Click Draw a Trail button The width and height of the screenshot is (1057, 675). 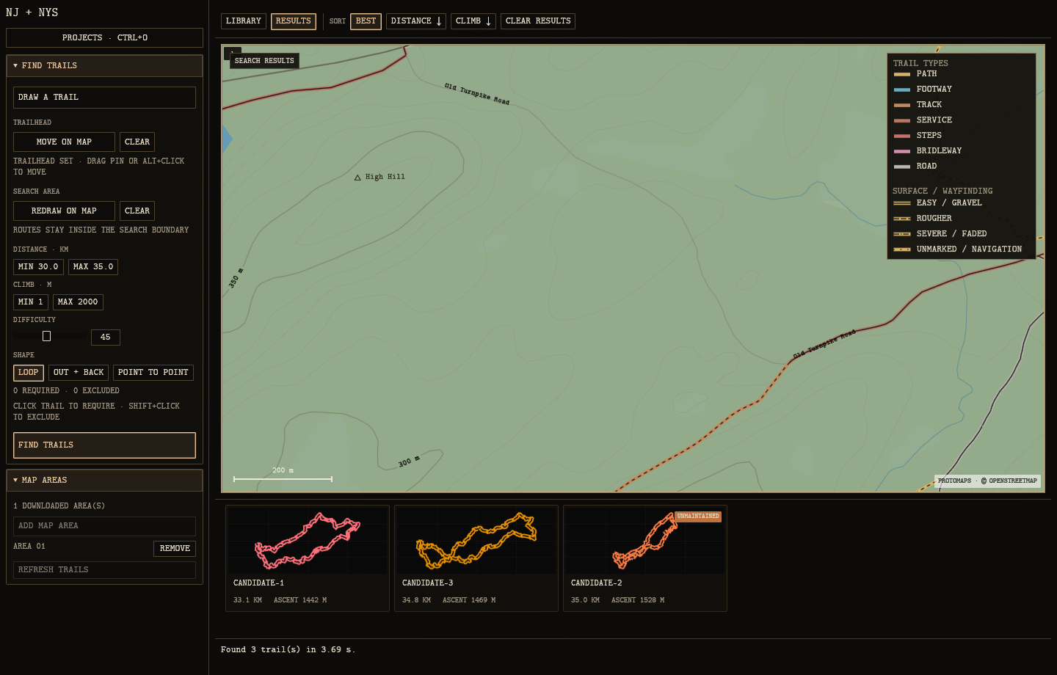click(x=104, y=98)
